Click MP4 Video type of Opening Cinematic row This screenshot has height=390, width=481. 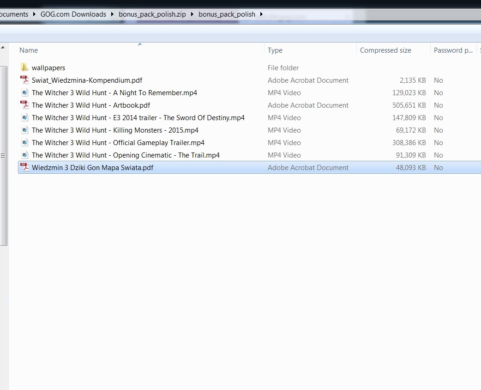(x=284, y=155)
